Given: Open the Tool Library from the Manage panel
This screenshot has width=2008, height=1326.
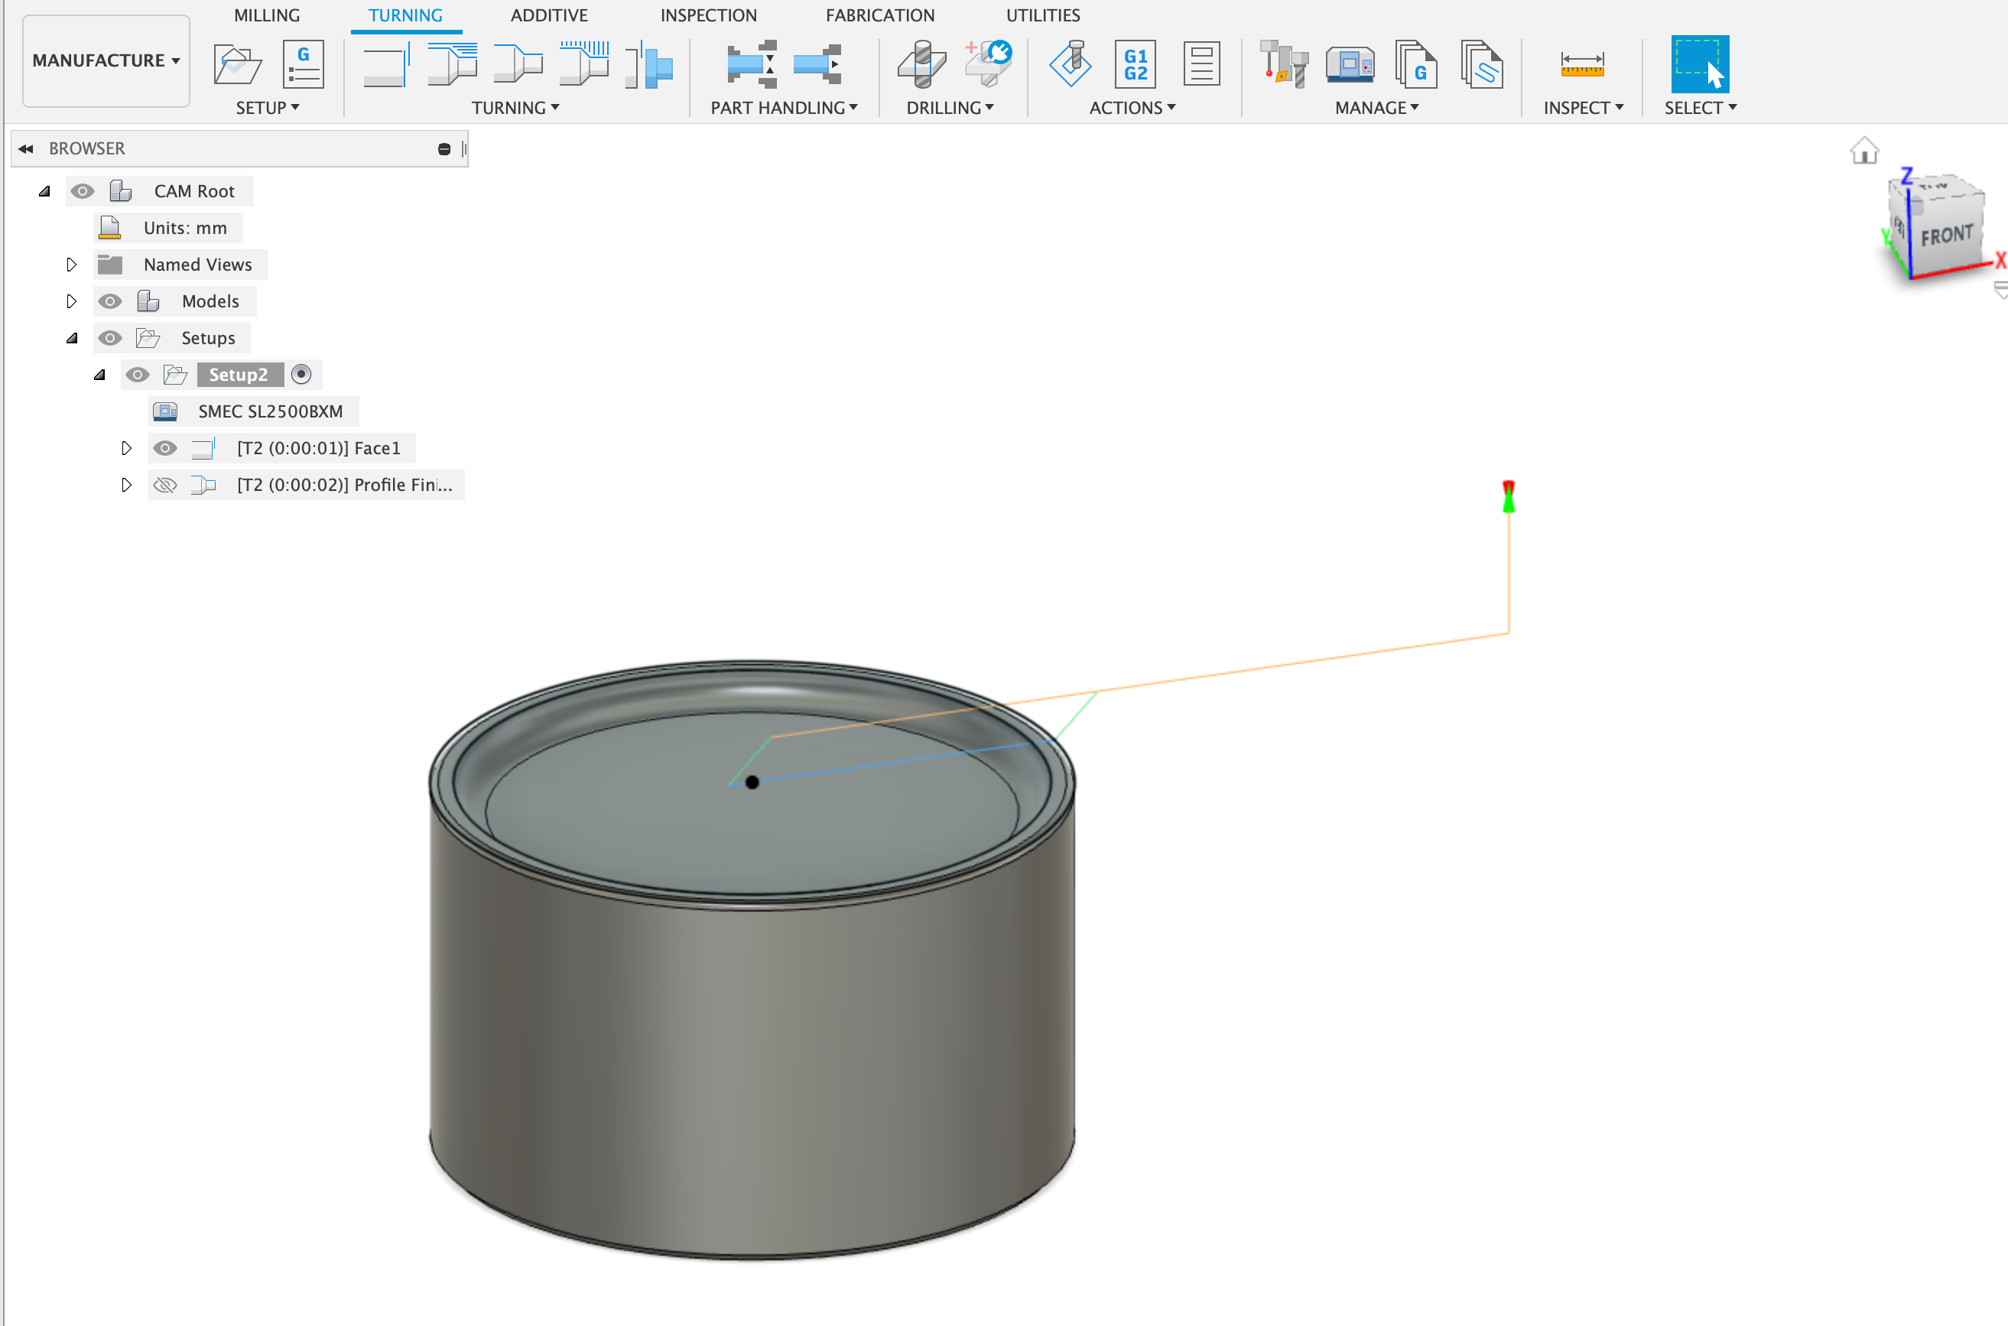Looking at the screenshot, I should pyautogui.click(x=1282, y=63).
